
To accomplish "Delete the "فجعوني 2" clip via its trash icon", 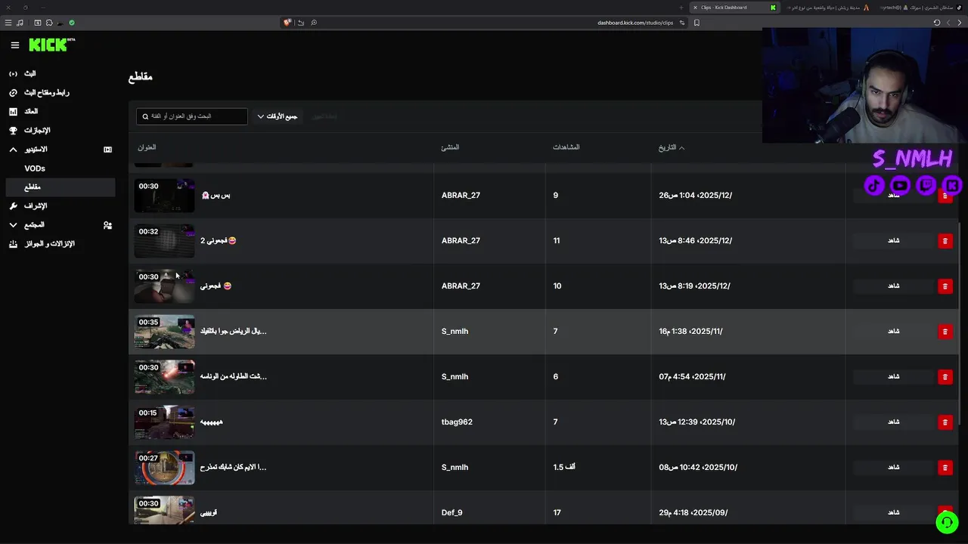I will (x=945, y=241).
